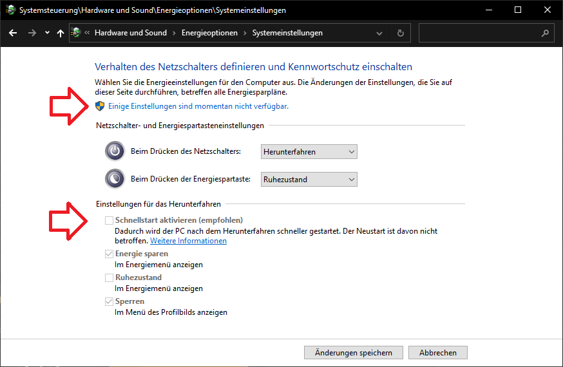
Task: Click the UAC shield icon
Action: coord(99,106)
